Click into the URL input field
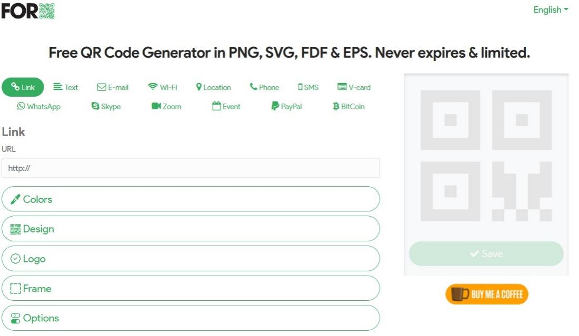This screenshot has height=336, width=579. [191, 168]
